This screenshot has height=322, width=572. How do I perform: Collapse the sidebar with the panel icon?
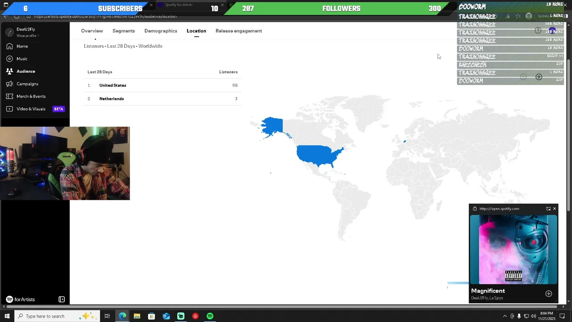pyautogui.click(x=62, y=300)
